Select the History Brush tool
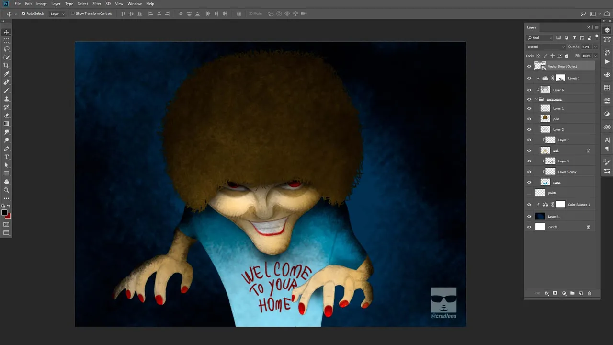613x345 pixels. click(6, 107)
